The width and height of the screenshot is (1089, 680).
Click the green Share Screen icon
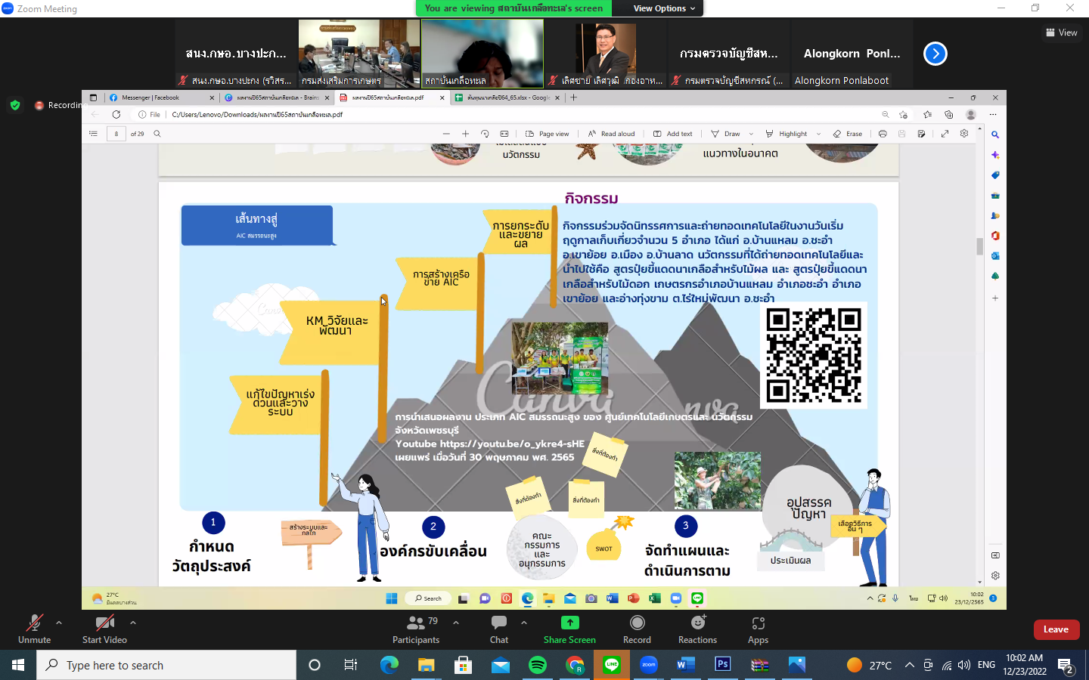tap(569, 623)
